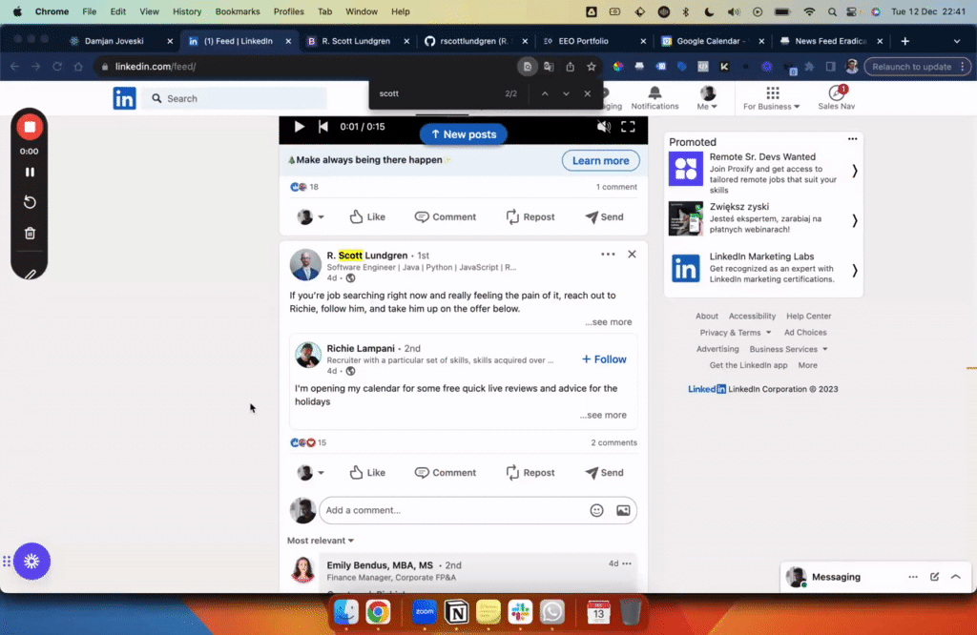Viewport: 977px width, 635px height.
Task: Open Notion from the dock
Action: tap(457, 612)
